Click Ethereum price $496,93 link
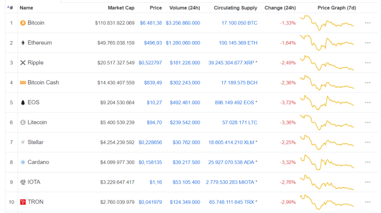 [x=153, y=43]
